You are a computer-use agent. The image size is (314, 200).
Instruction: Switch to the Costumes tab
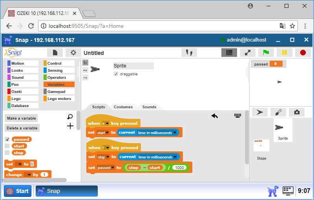point(123,107)
